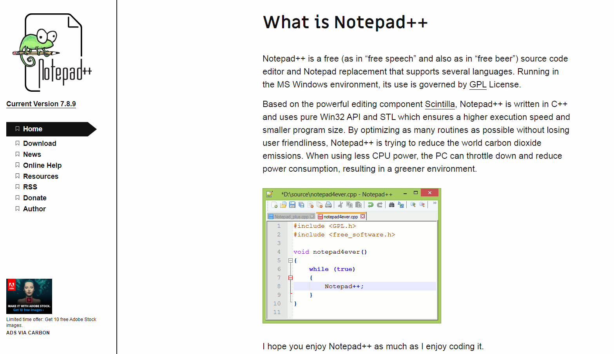614x354 pixels.
Task: Click the New file toolbar icon
Action: 274,205
